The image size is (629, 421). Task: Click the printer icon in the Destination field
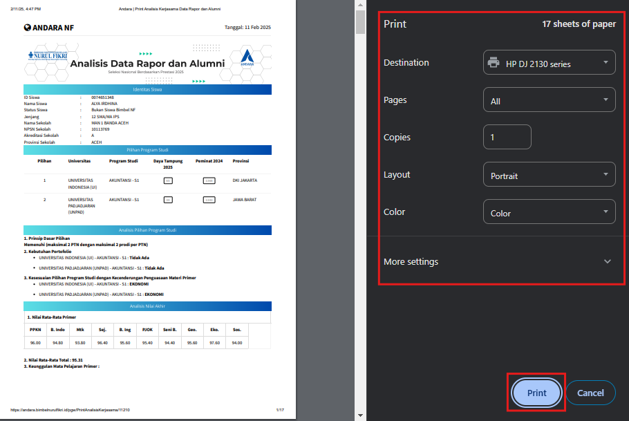tap(494, 63)
